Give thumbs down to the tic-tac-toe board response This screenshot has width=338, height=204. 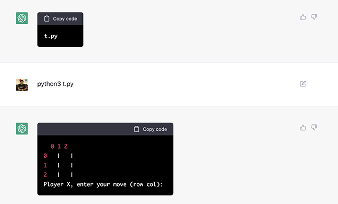tap(314, 128)
